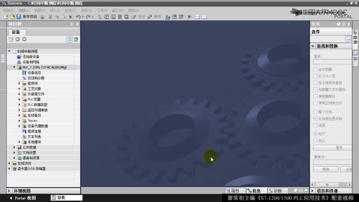
Task: Click the Redo arrow icon
Action: click(x=88, y=17)
